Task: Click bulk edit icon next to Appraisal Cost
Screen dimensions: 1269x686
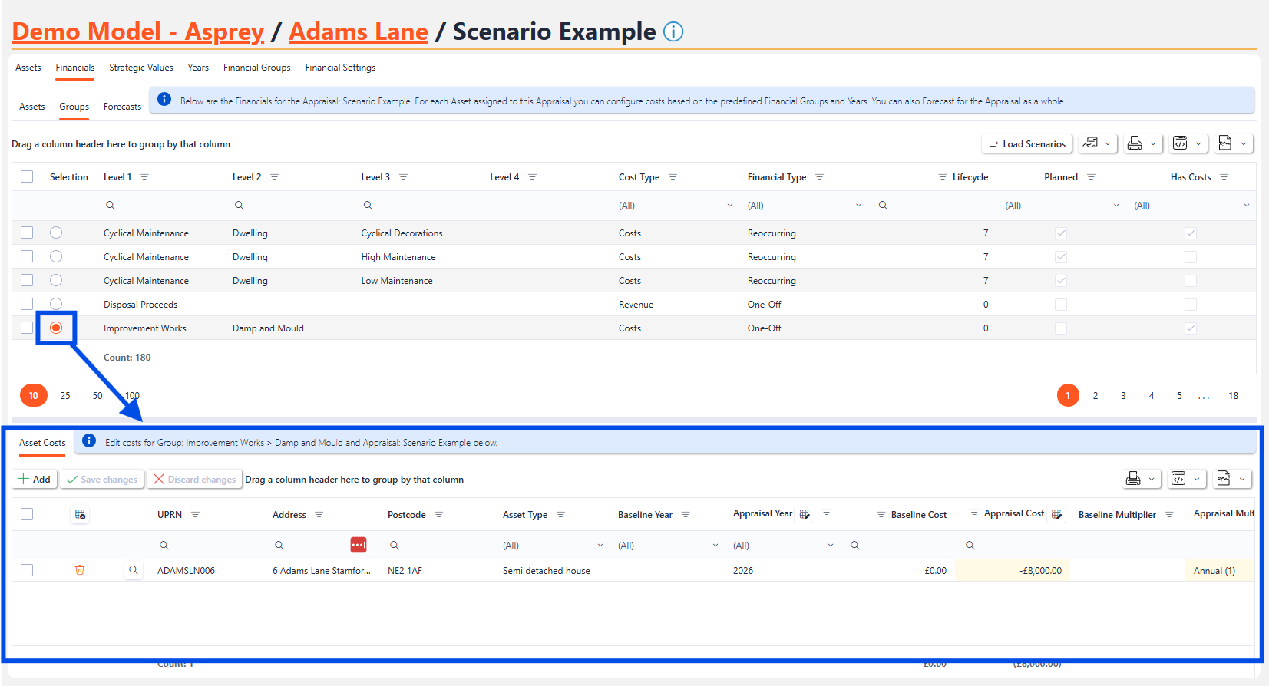Action: point(1056,514)
